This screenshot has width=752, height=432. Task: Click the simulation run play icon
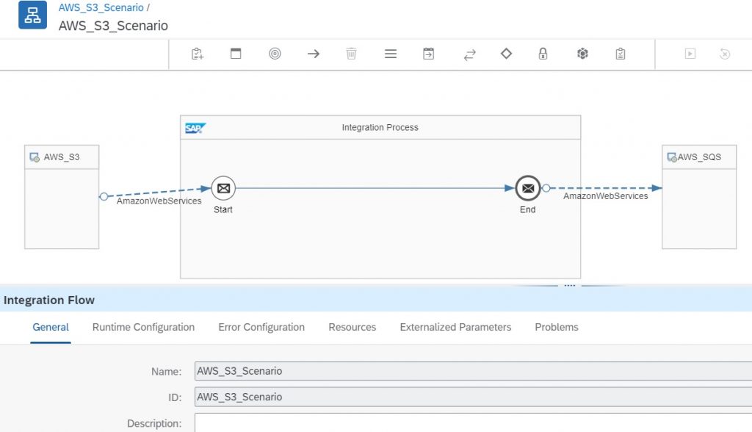pos(690,54)
